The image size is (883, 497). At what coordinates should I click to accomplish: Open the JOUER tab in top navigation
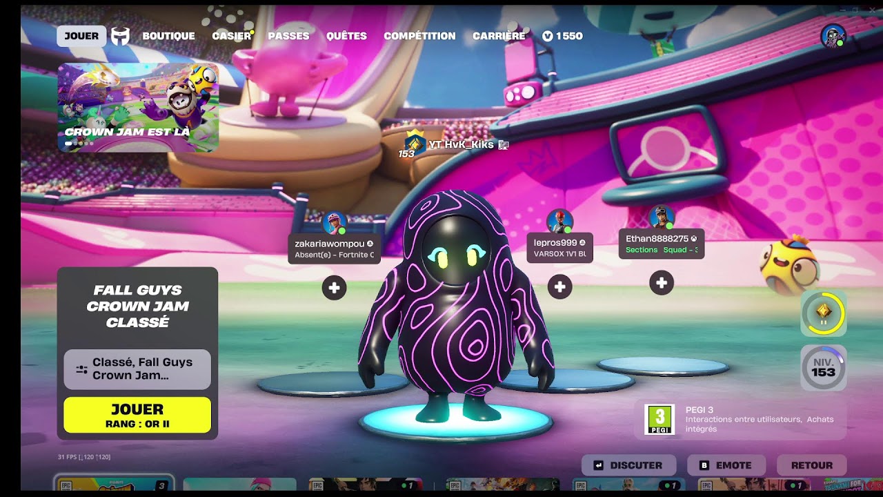point(81,36)
